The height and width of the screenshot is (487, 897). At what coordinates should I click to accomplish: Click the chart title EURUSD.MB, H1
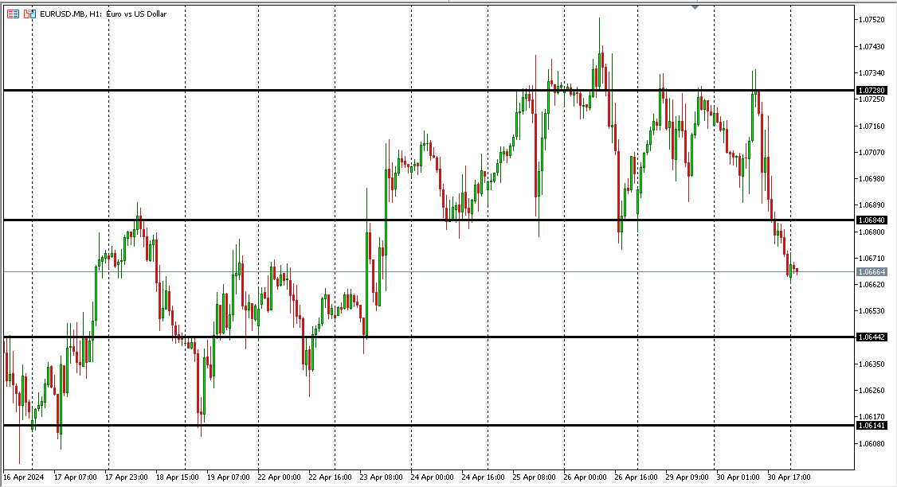pyautogui.click(x=71, y=14)
